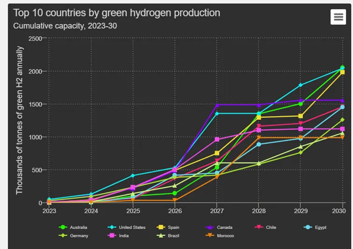353x249 pixels.
Task: Click Canada's 2030 triangle data marker
Action: pos(342,100)
